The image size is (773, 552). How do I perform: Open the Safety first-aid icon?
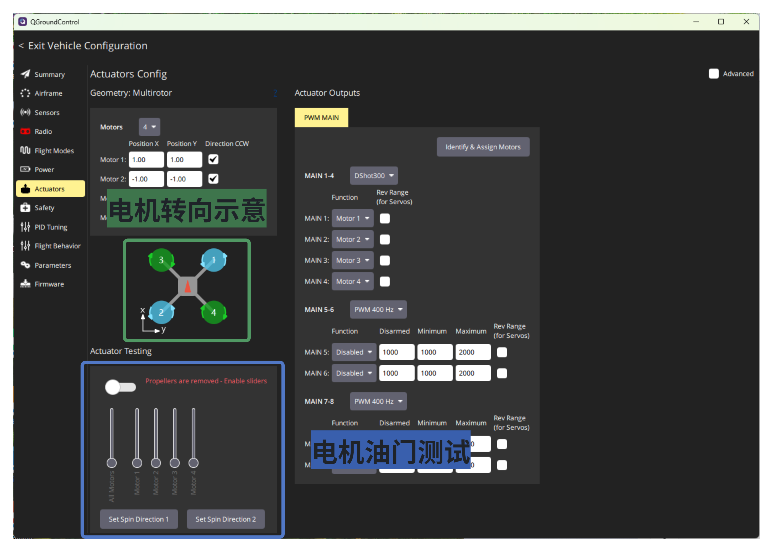25,208
